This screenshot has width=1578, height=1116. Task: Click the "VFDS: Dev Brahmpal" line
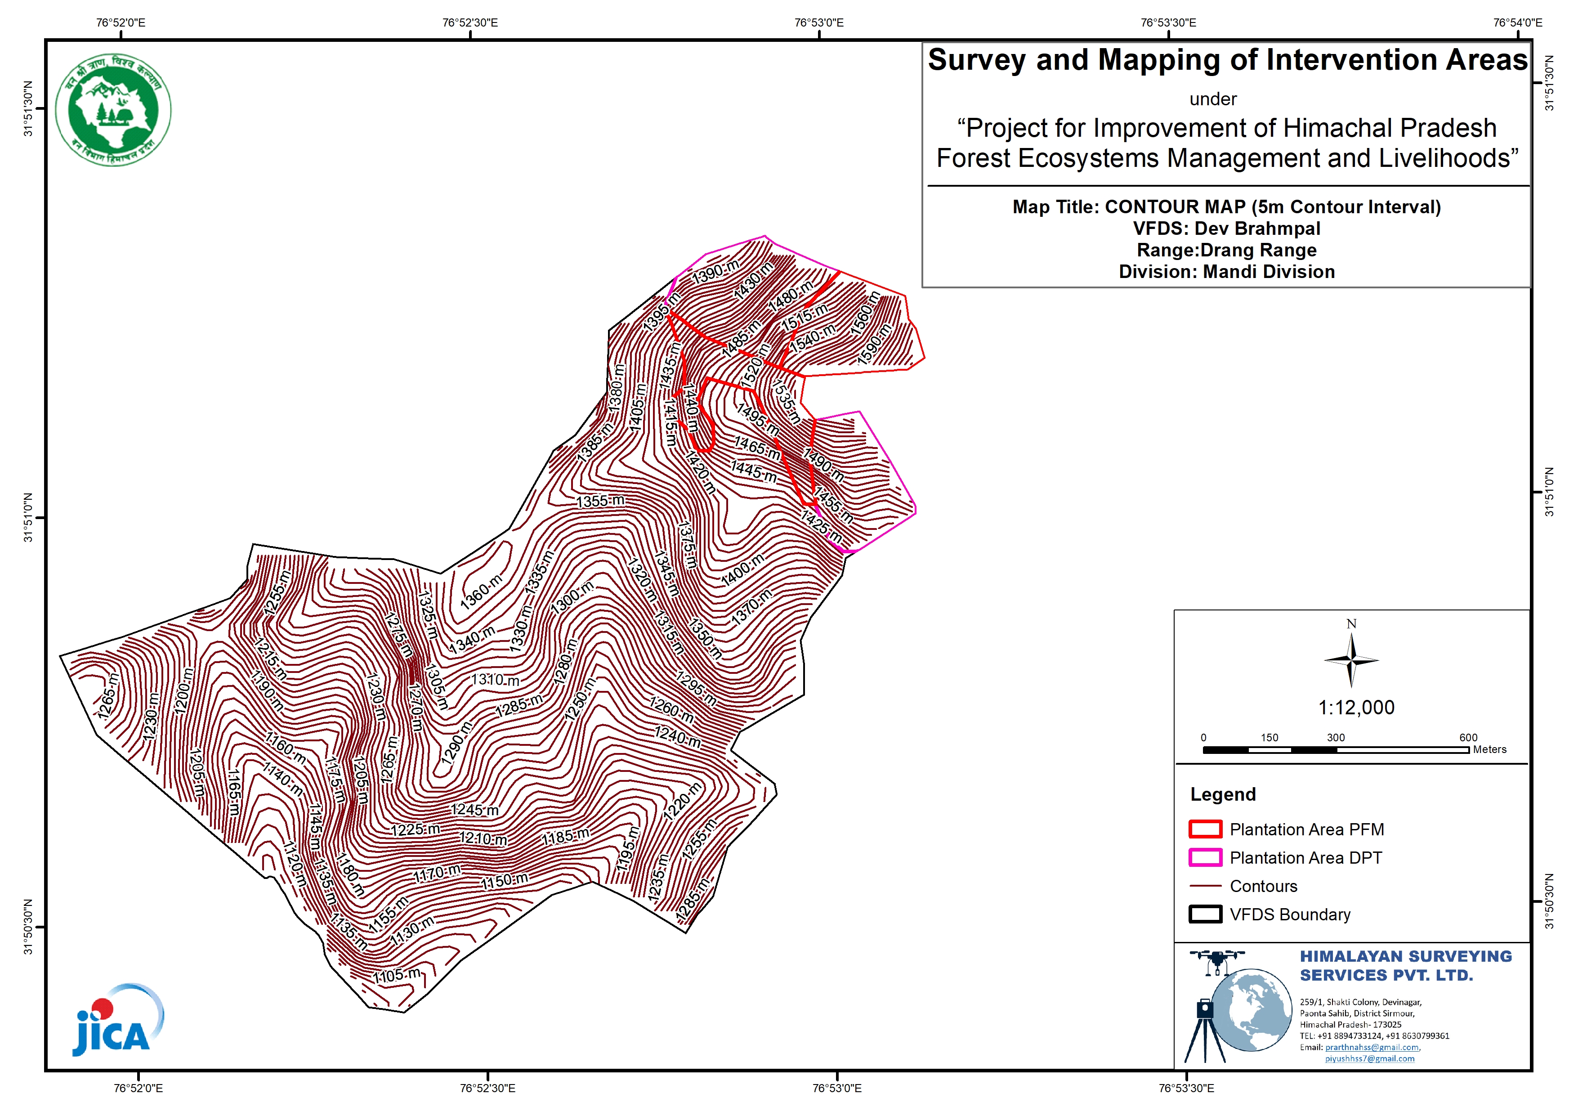click(x=1227, y=229)
